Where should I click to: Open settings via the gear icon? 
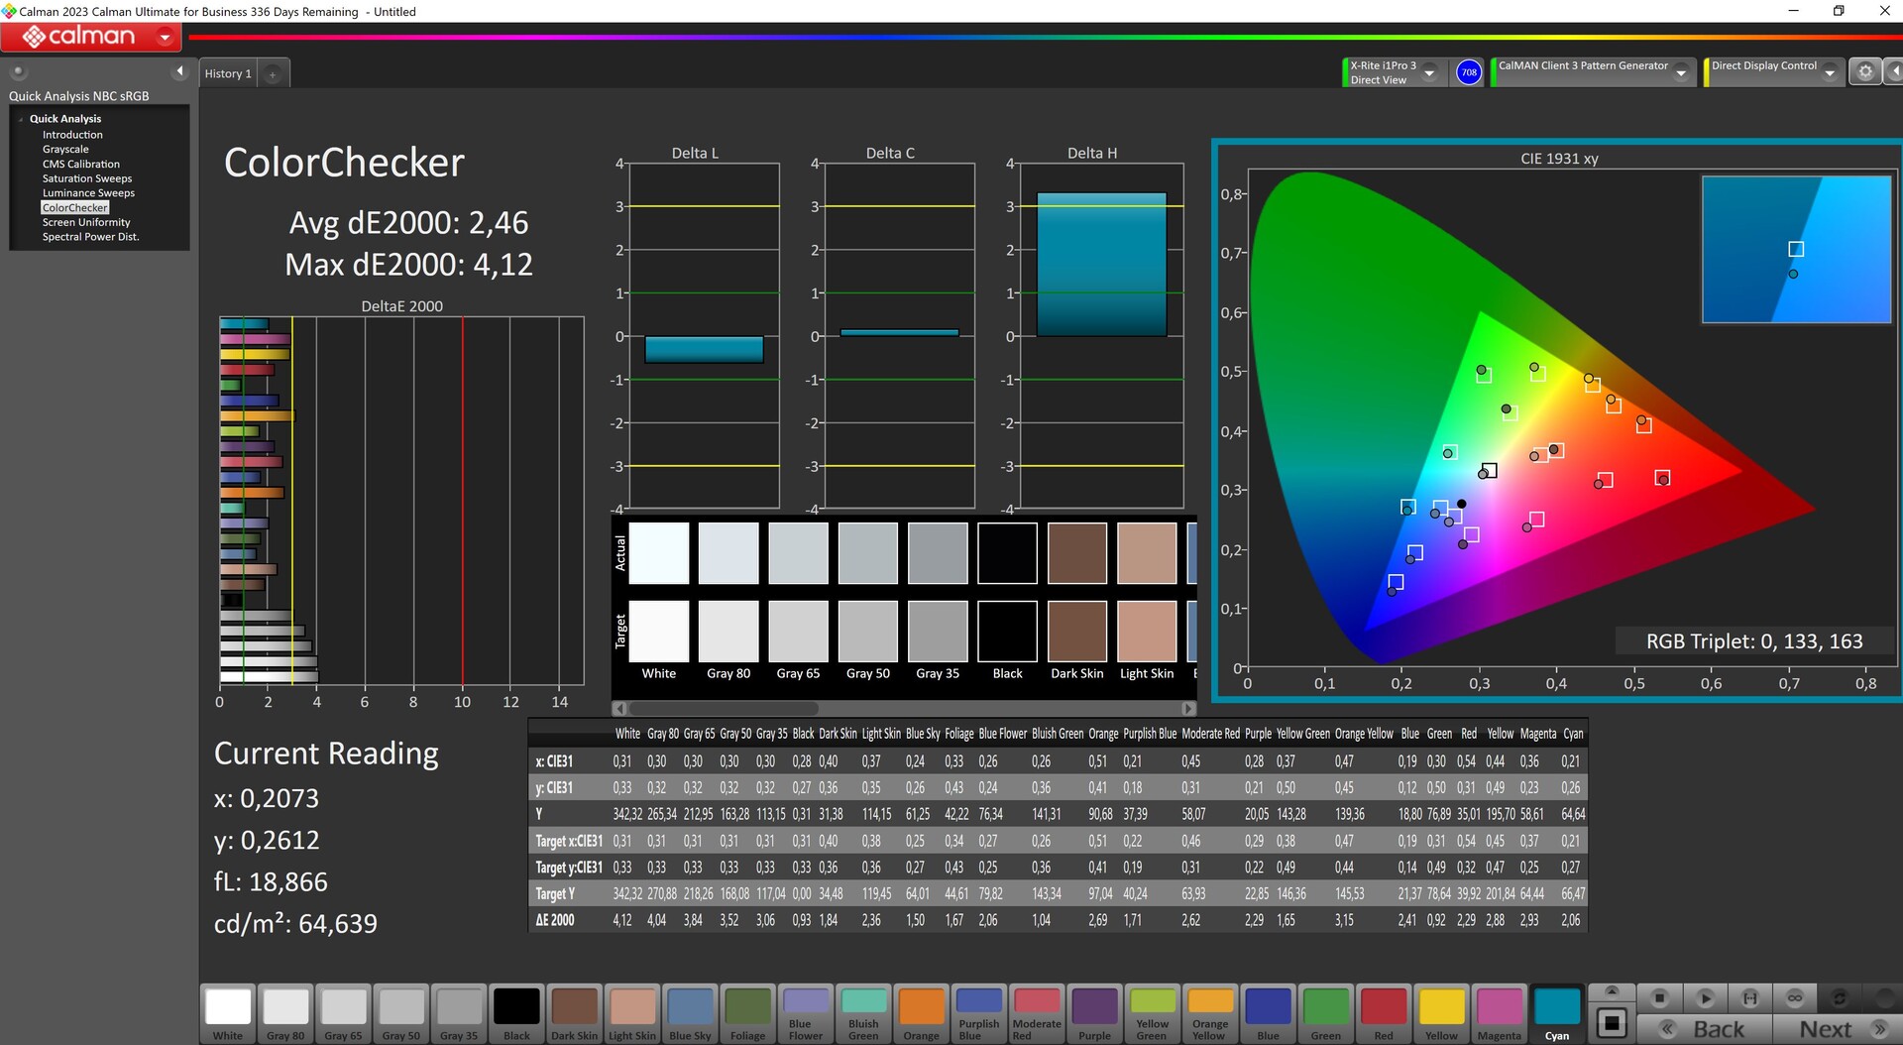[1865, 72]
